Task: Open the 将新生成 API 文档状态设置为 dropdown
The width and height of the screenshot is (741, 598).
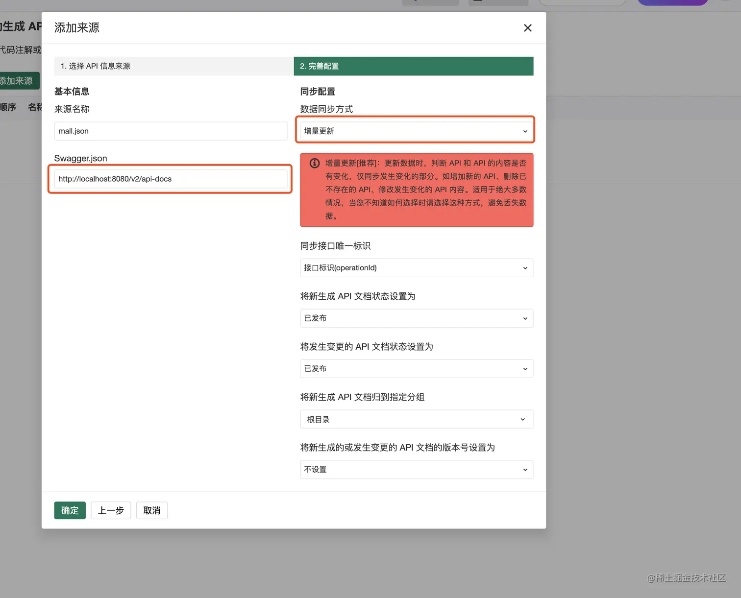Action: pos(417,318)
